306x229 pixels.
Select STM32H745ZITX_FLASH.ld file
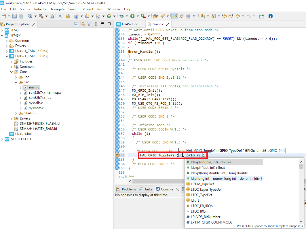[x=40, y=124]
